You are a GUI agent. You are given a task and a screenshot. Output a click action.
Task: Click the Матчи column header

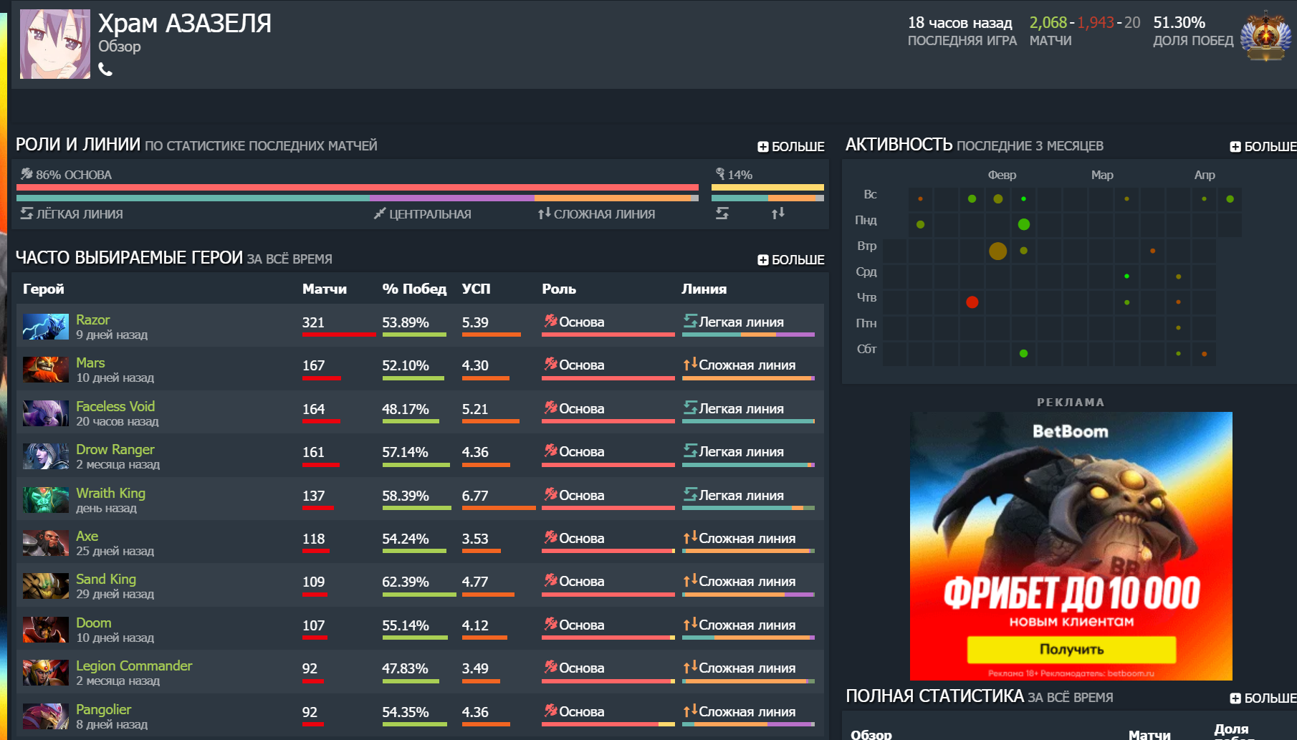coord(325,289)
